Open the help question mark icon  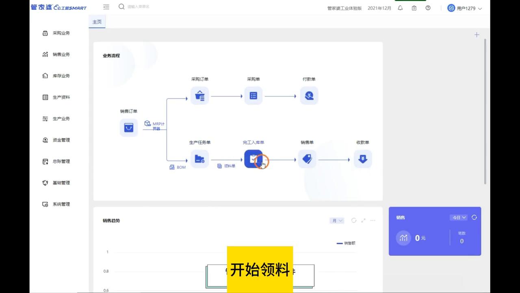pyautogui.click(x=428, y=8)
